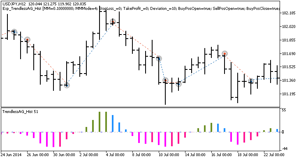Screen dimensions: 301x159
Task: Click the -44 indicator scale value
Action: [x=285, y=149]
